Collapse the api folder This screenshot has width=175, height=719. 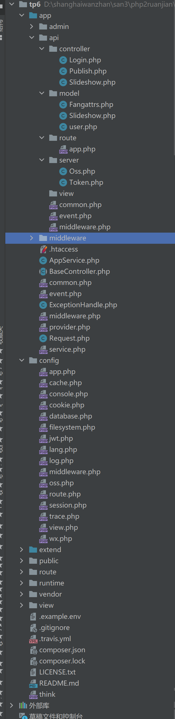click(31, 38)
